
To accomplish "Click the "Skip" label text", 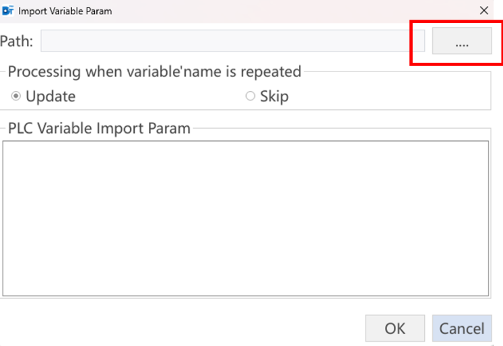I will 274,96.
